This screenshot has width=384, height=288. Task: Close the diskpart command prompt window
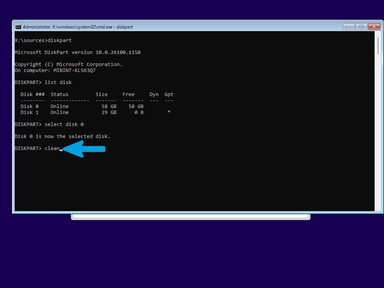pos(374,27)
